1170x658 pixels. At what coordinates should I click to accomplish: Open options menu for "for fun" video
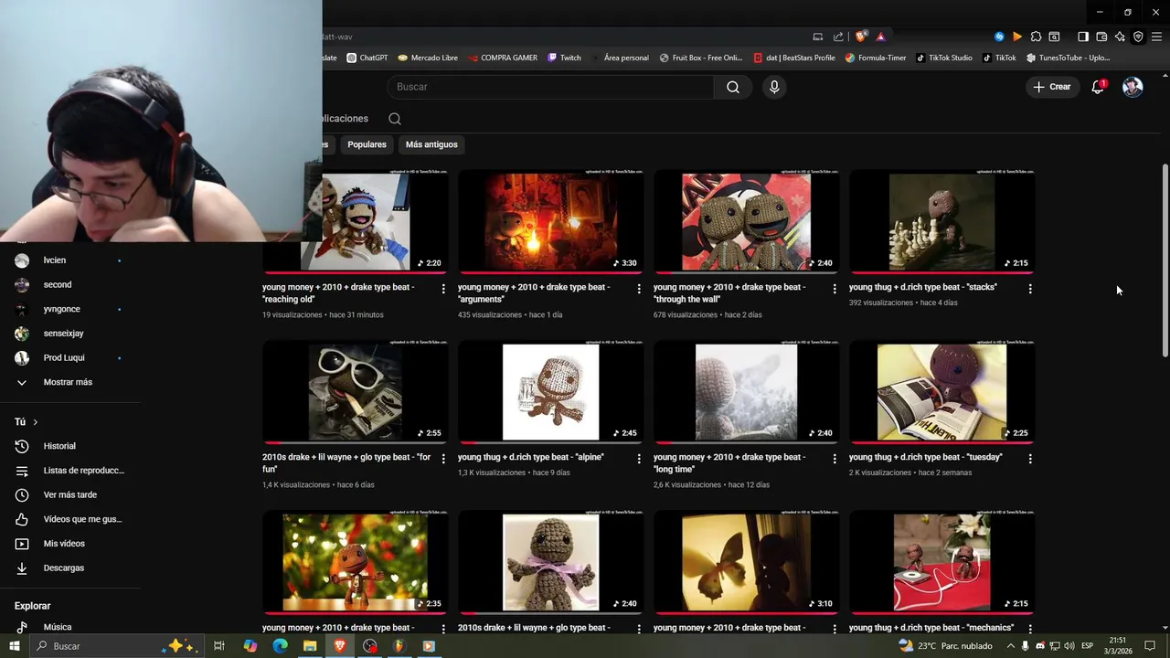tap(443, 459)
